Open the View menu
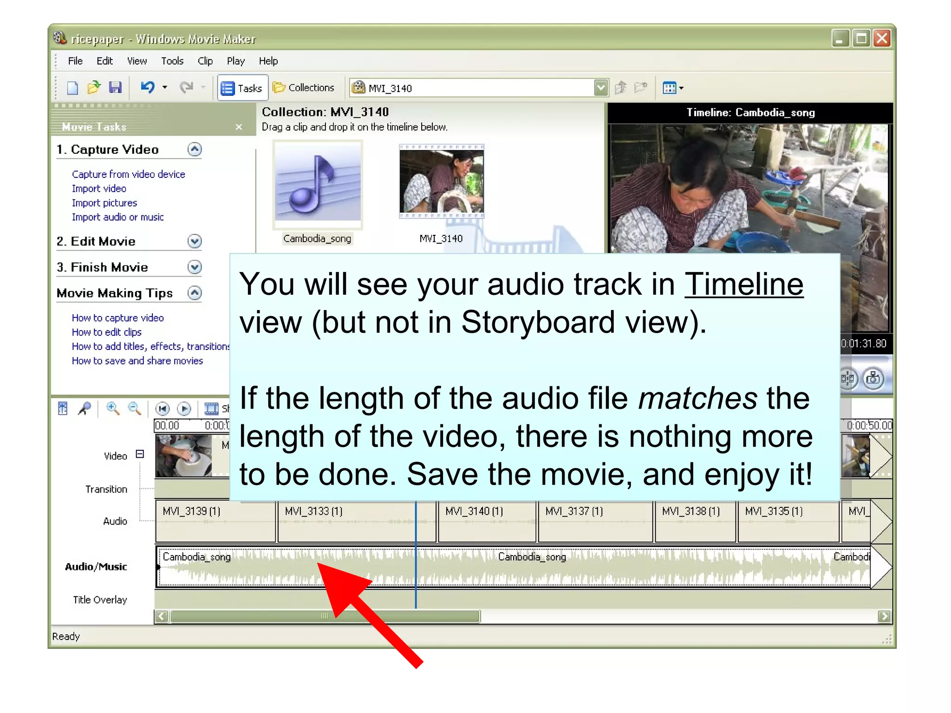Screen dimensions: 951x713 point(137,61)
